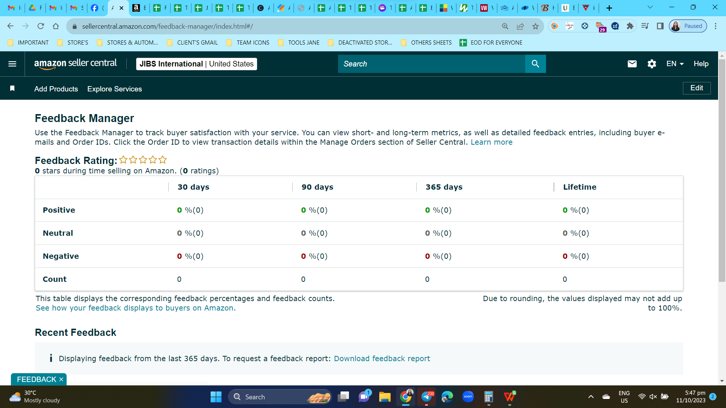The image size is (726, 408).
Task: Open the Chrome three-dot menu
Action: click(715, 26)
